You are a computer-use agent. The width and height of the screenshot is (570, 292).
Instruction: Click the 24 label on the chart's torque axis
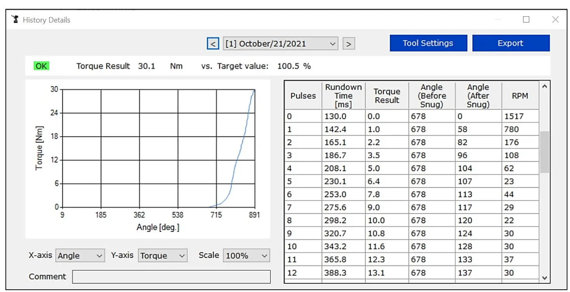coord(54,113)
